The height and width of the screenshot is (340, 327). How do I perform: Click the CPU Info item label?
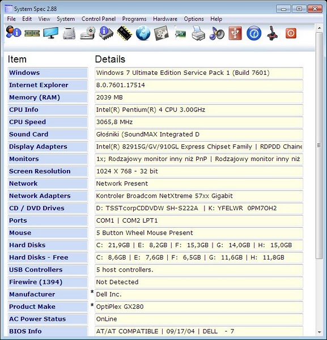click(48, 110)
